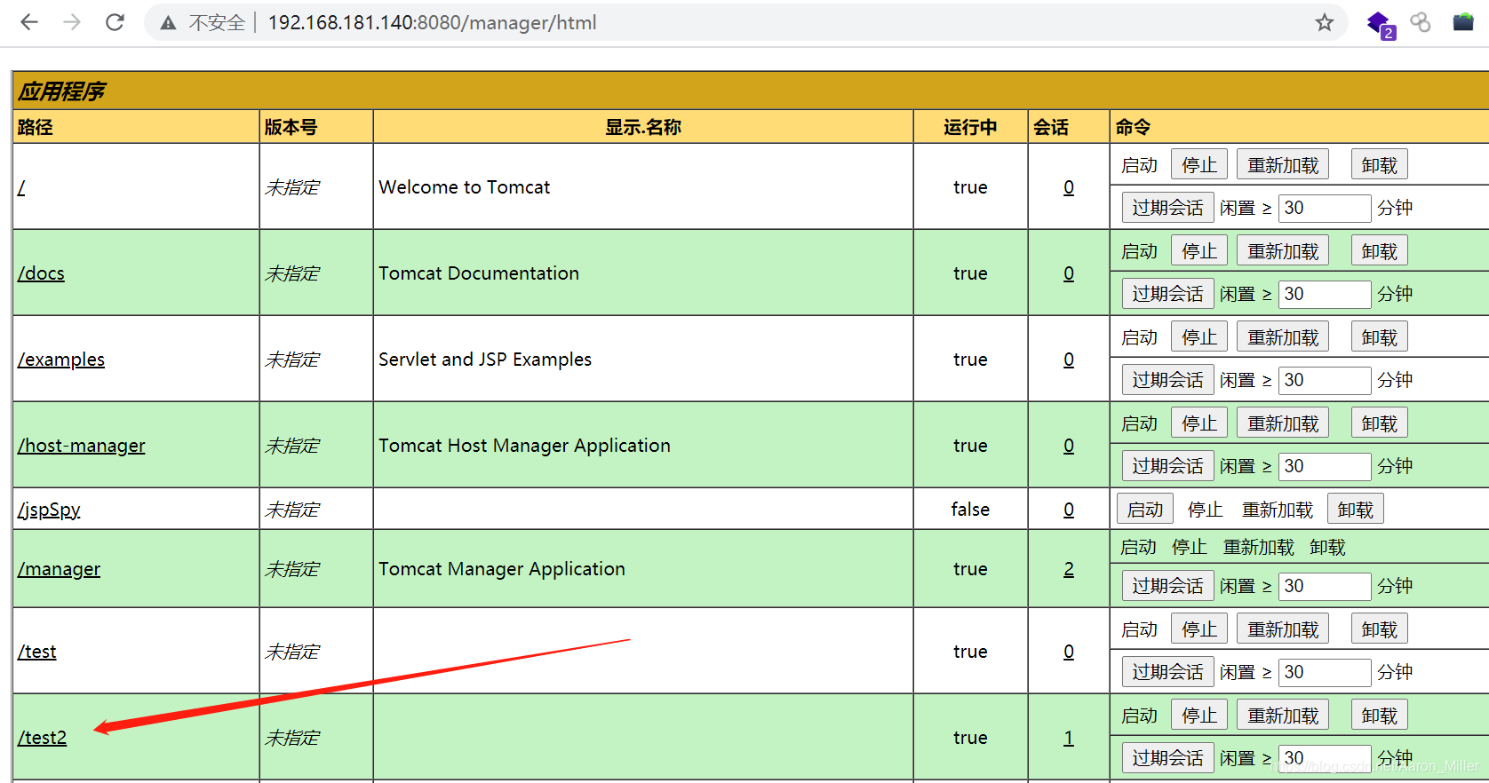
Task: Expire sessions for /test2 application
Action: coord(1167,758)
